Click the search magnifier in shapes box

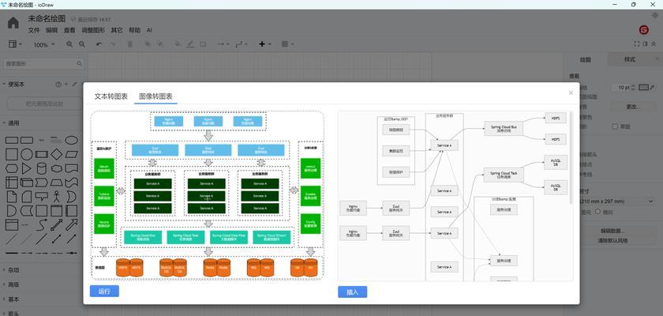(79, 64)
